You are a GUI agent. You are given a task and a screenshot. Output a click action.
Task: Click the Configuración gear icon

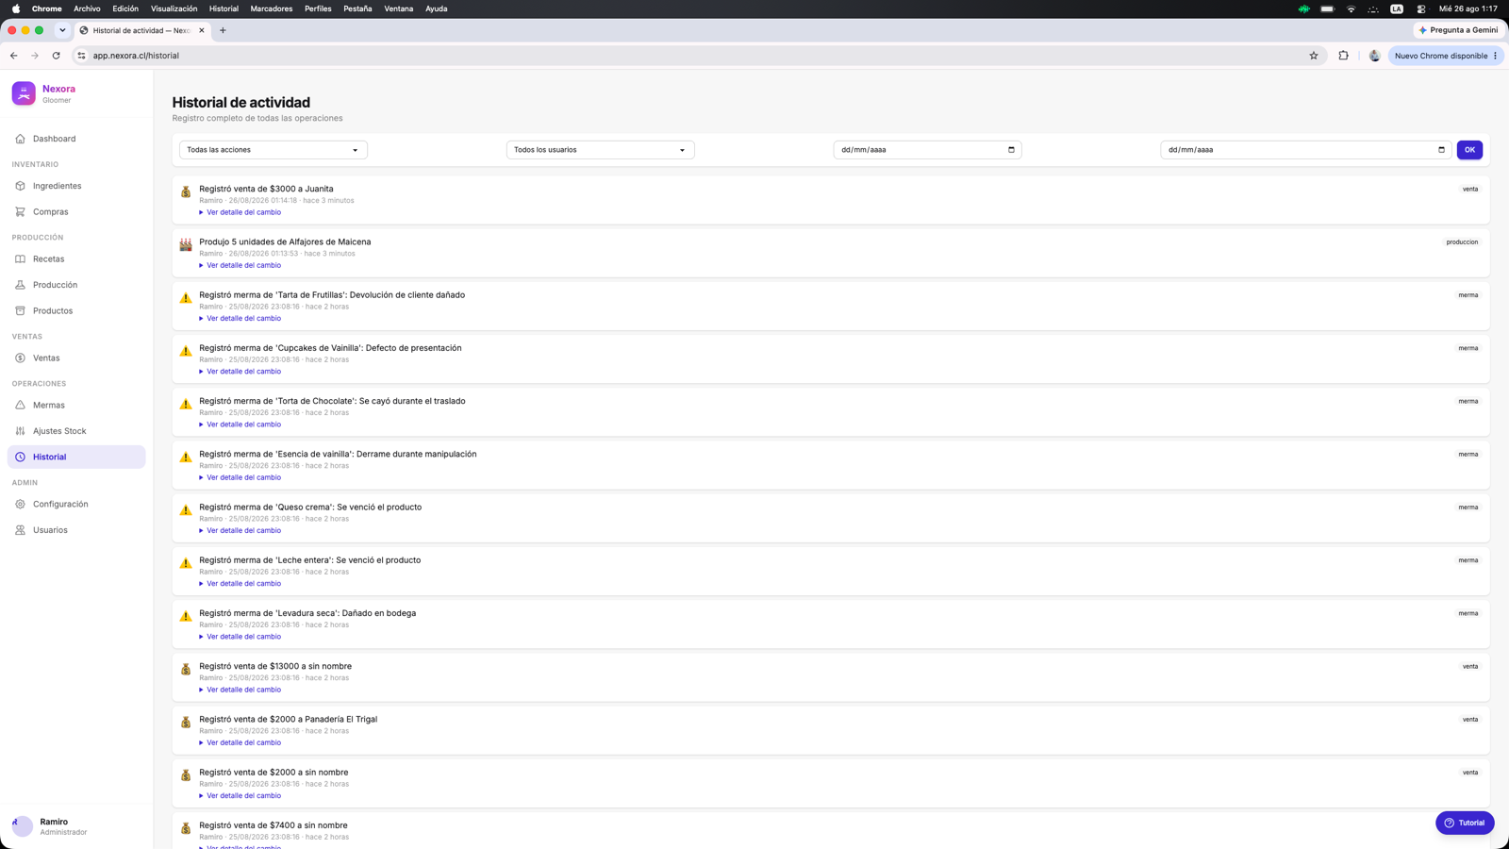(x=20, y=504)
